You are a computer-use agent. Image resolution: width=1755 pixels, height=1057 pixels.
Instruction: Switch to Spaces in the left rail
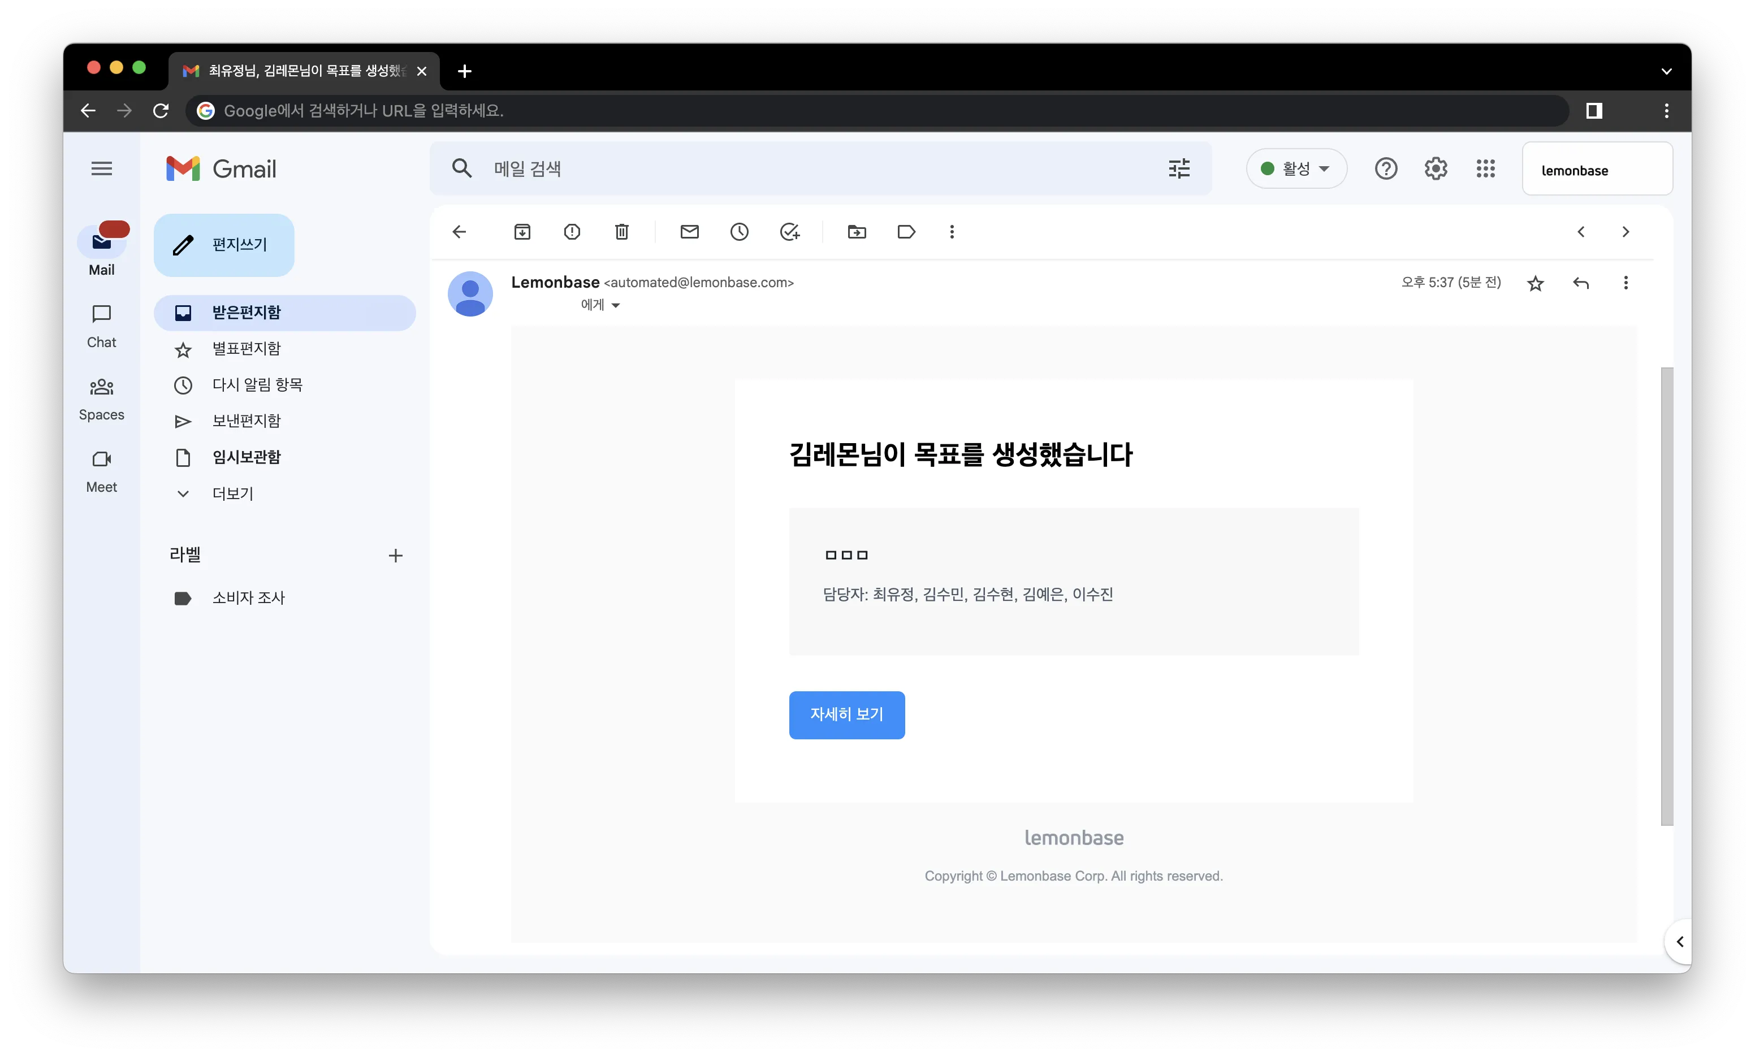[x=102, y=400]
